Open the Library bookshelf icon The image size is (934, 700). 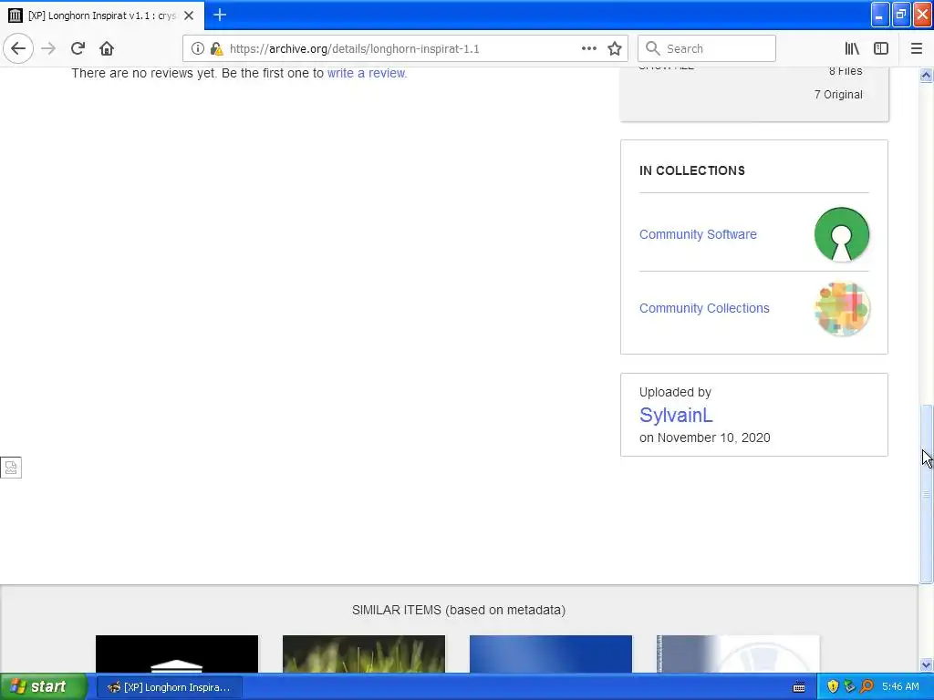852,48
